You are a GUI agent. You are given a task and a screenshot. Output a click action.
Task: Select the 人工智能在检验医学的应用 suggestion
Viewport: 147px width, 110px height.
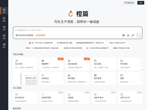click(x=42, y=48)
